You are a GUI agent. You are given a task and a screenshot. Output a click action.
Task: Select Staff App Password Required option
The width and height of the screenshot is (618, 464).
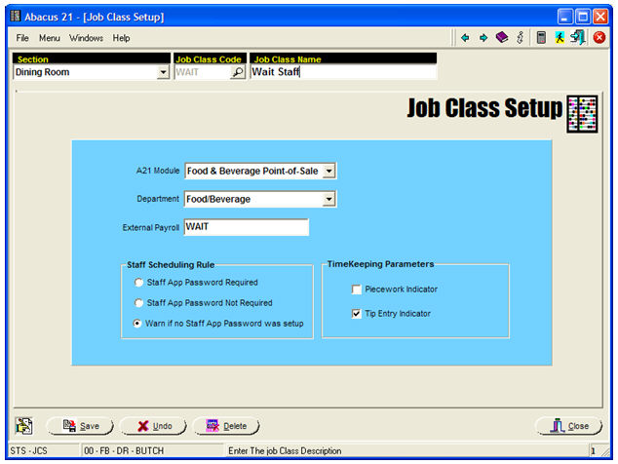[138, 283]
